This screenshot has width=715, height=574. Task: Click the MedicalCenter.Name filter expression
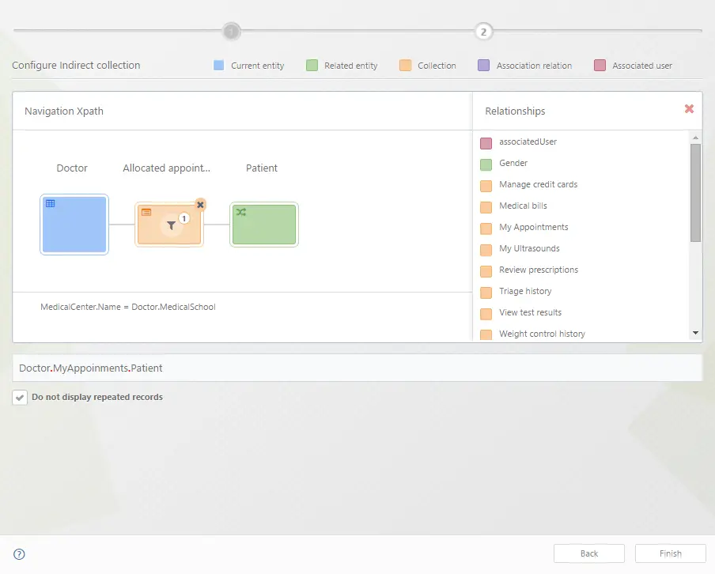click(x=128, y=307)
